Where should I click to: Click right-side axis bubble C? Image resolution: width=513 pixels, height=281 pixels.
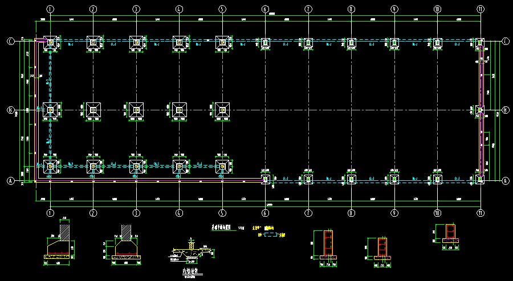pos(506,42)
